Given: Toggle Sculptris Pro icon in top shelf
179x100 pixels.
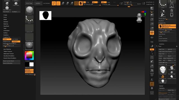Looking at the screenshot, I should pos(81,3).
